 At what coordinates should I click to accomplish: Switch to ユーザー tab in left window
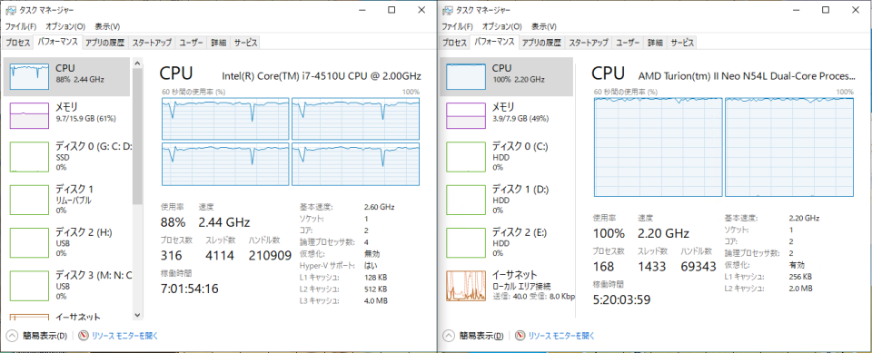(x=192, y=43)
